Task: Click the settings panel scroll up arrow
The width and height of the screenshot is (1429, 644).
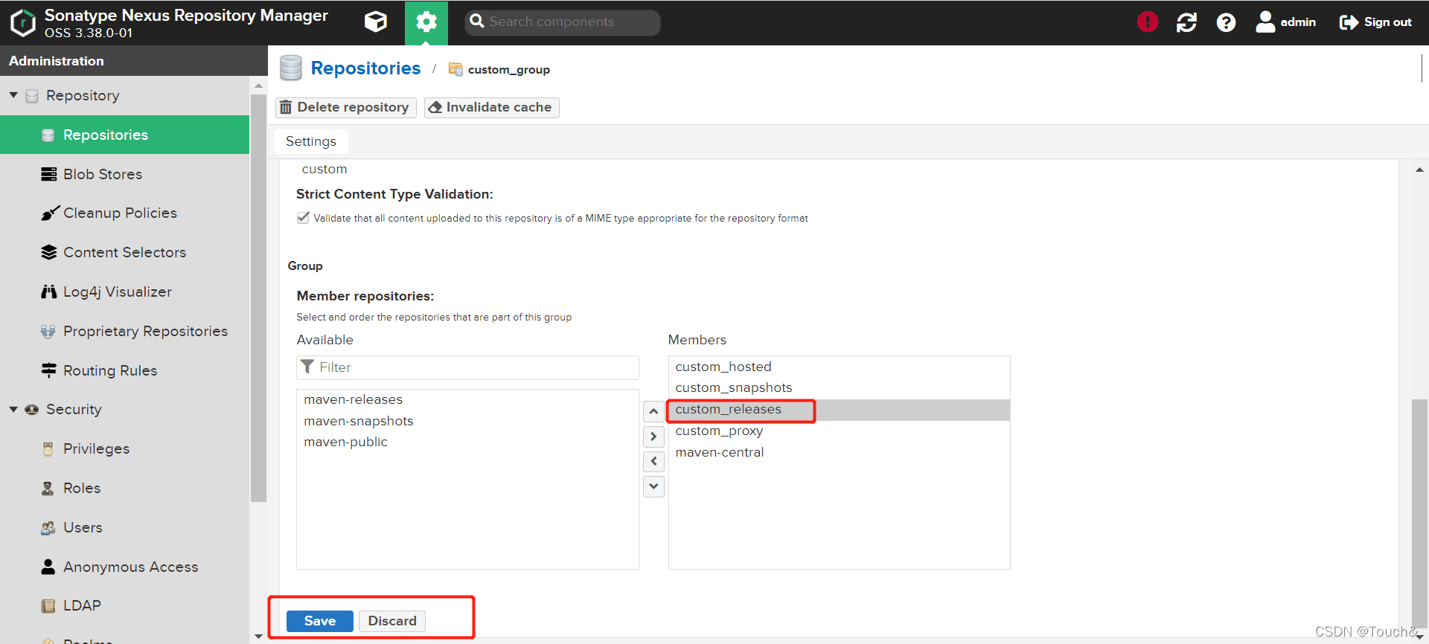Action: 1420,170
